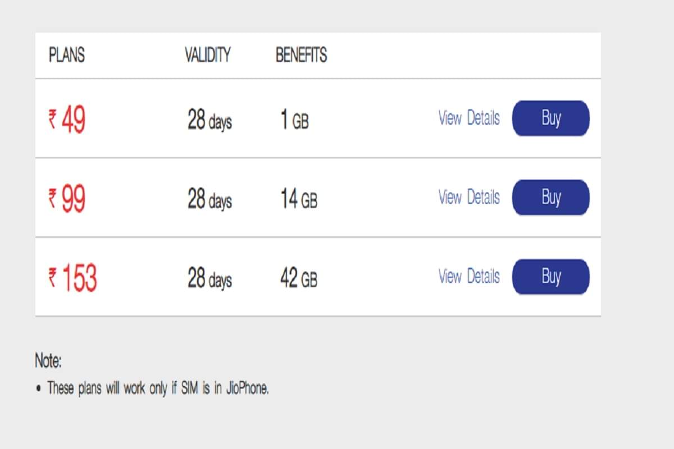The width and height of the screenshot is (674, 449).
Task: Click 28 days validity of ₹49 plan
Action: (x=210, y=120)
